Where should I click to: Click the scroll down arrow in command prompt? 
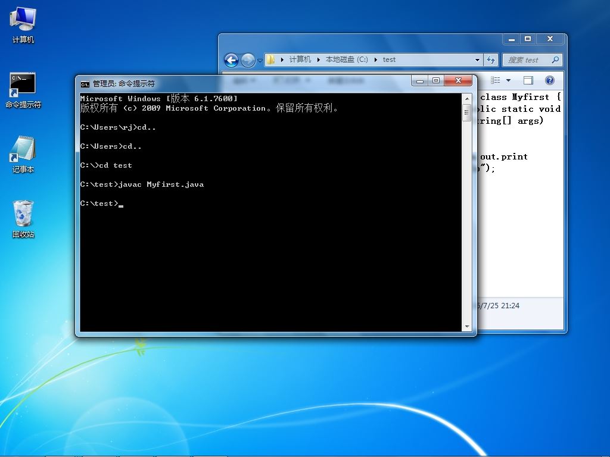point(467,327)
